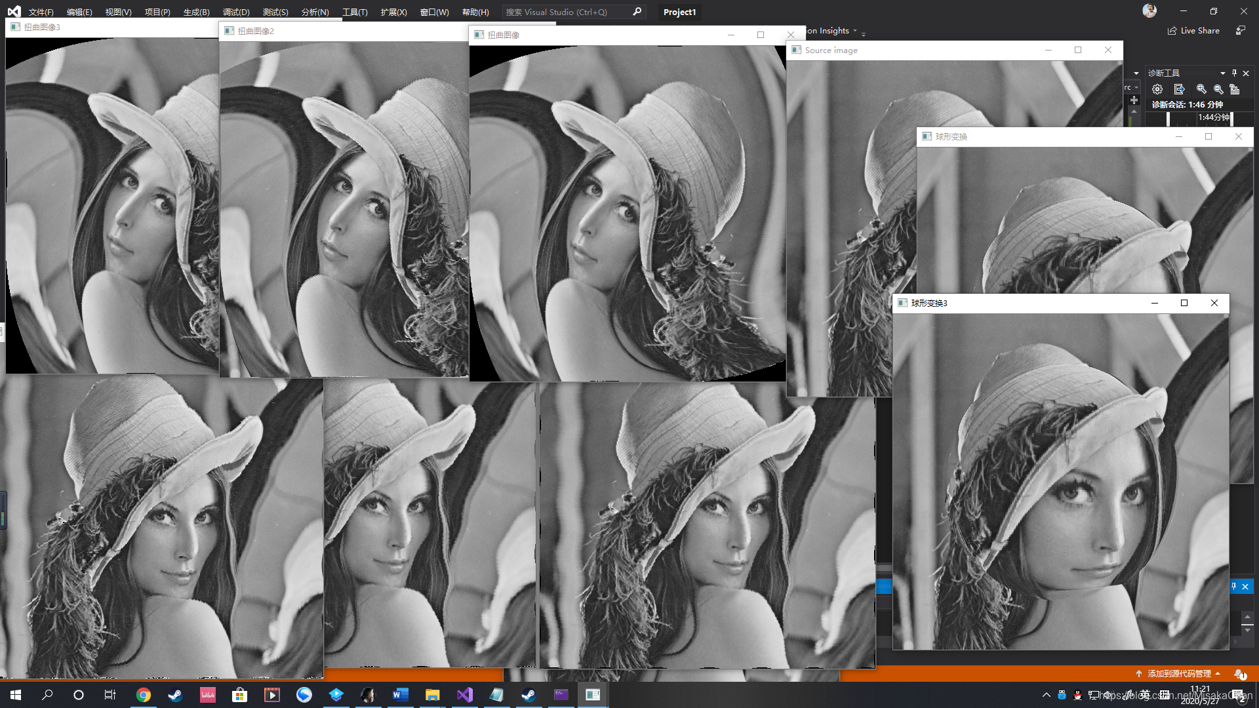Click the diagnostic tools output window icon
1259x708 pixels.
tap(1179, 89)
